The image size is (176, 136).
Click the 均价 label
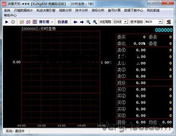153,122
